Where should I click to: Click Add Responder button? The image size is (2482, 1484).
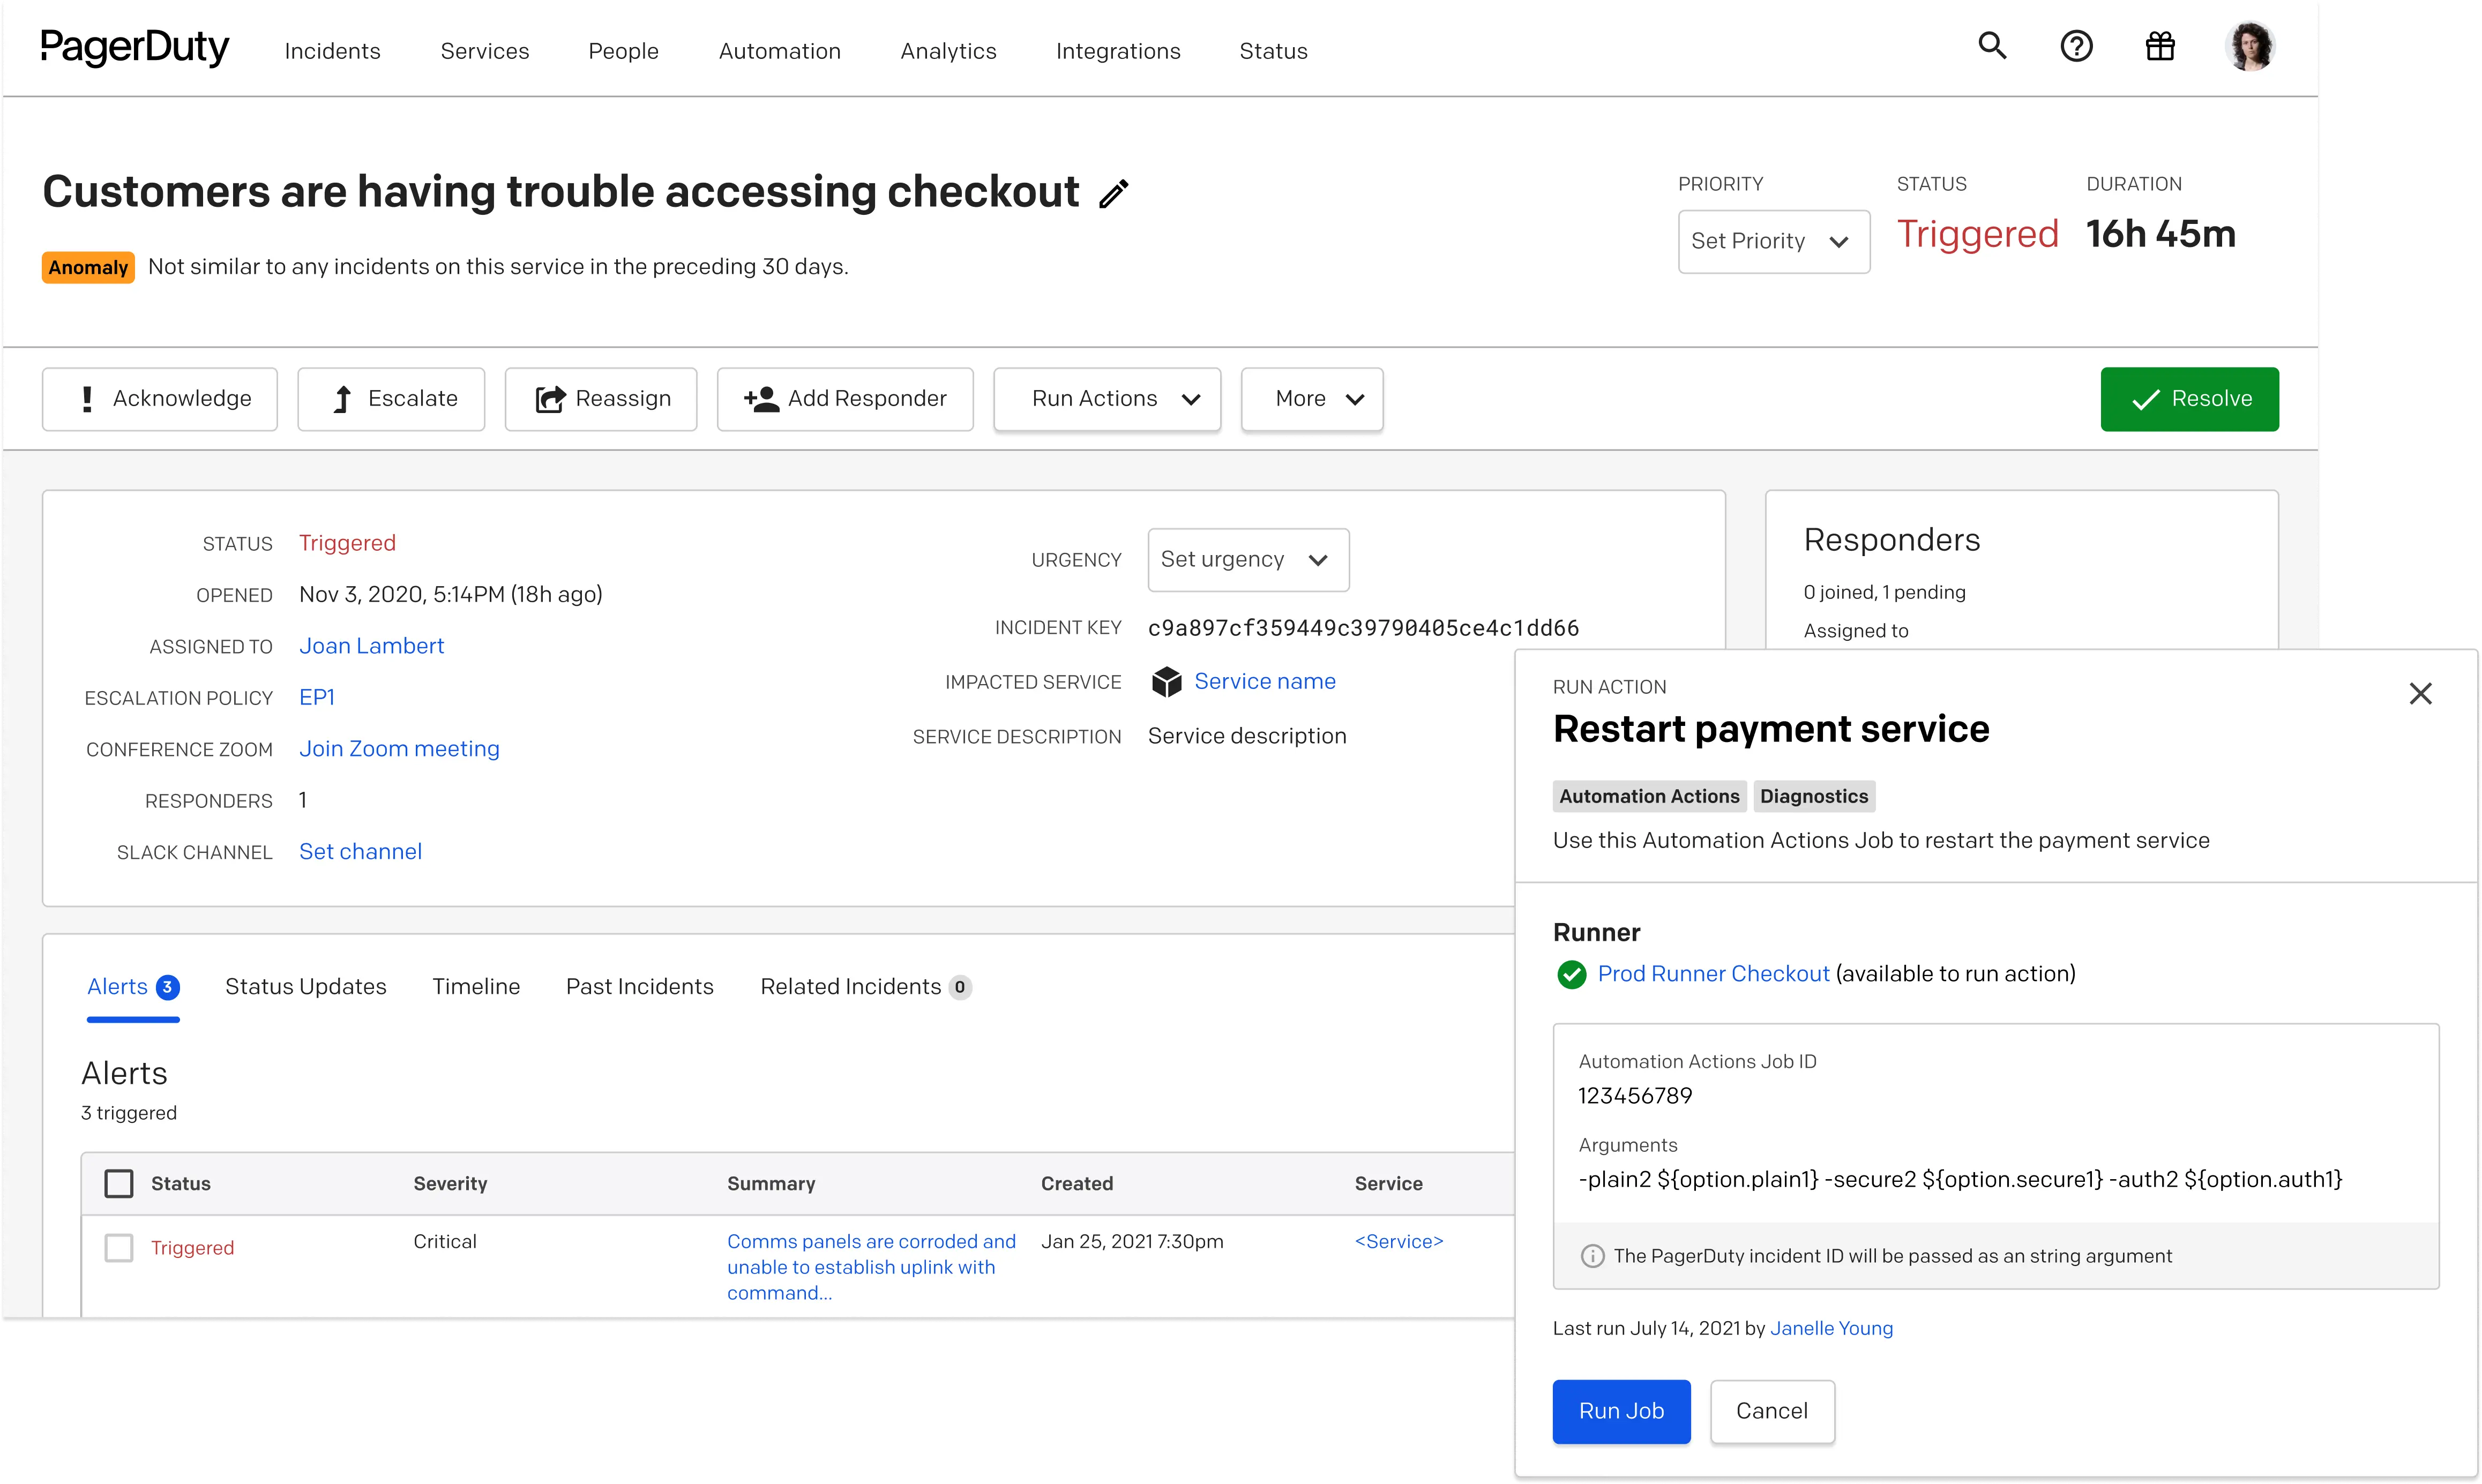click(x=845, y=399)
